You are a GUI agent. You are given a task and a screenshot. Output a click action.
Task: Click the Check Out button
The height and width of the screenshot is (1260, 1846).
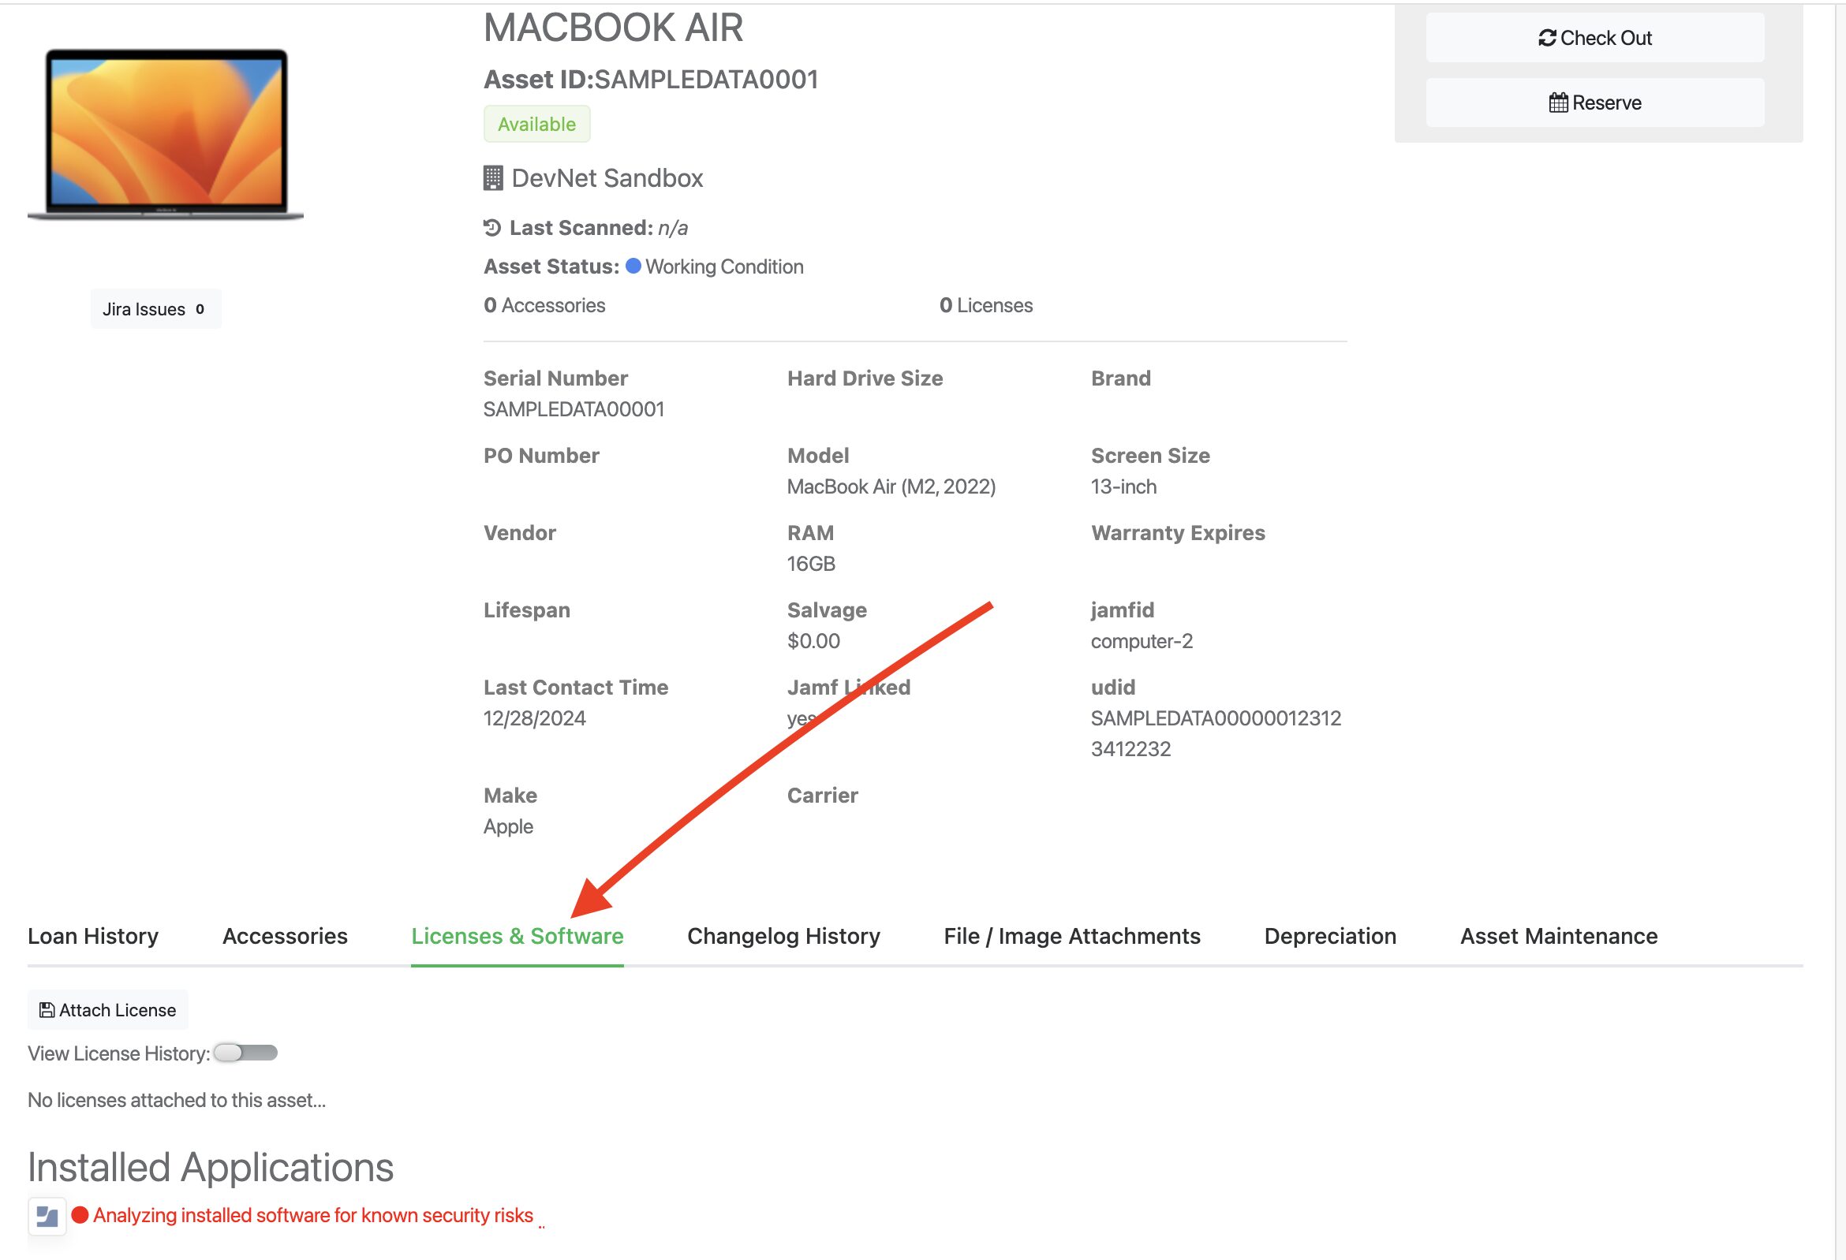[x=1594, y=38]
